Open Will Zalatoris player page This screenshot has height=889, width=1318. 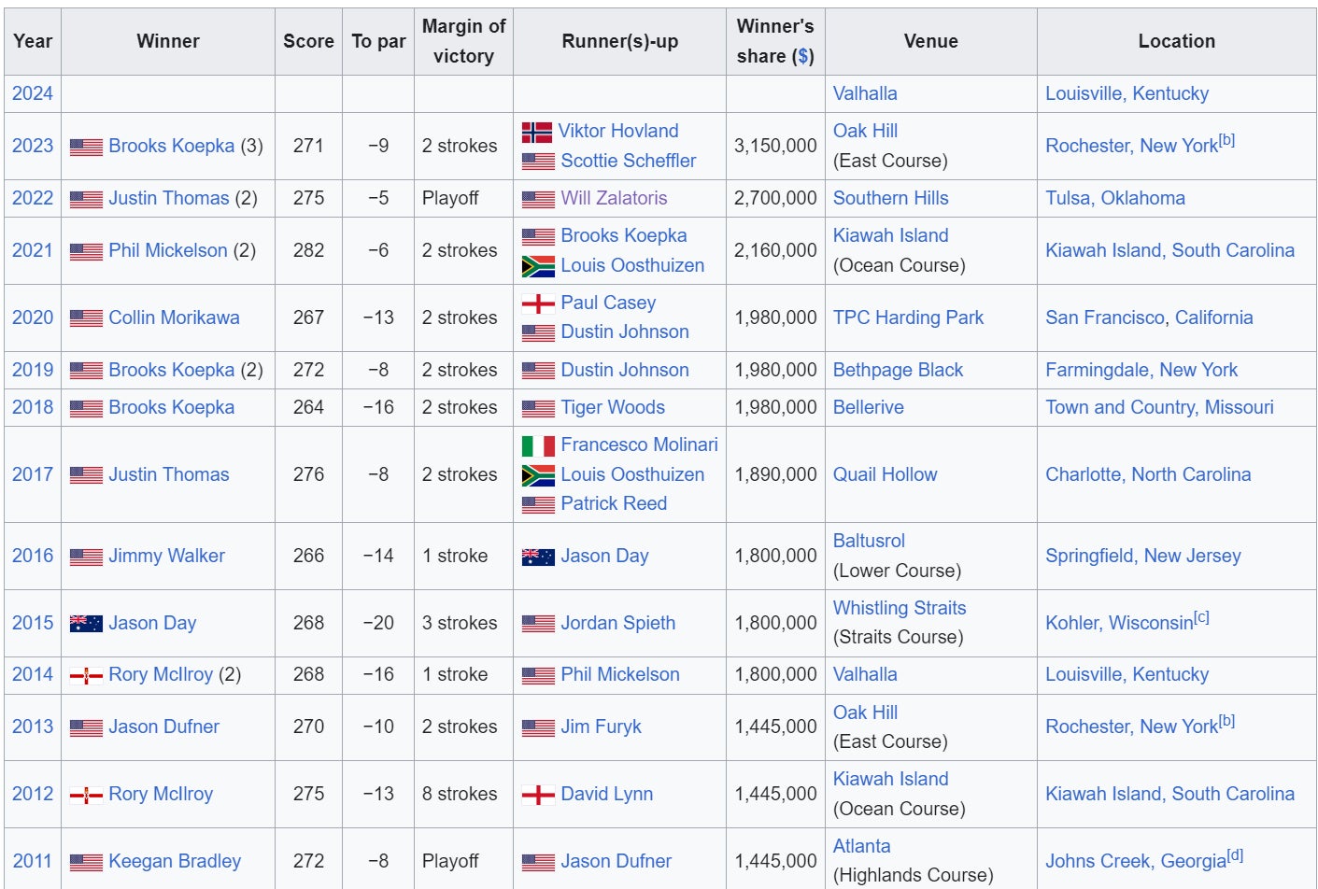click(x=614, y=198)
